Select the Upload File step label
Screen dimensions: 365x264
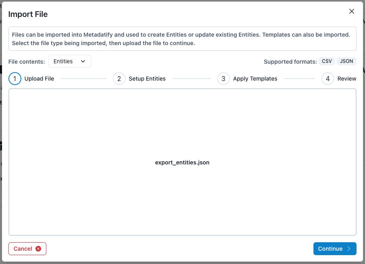[x=39, y=79]
